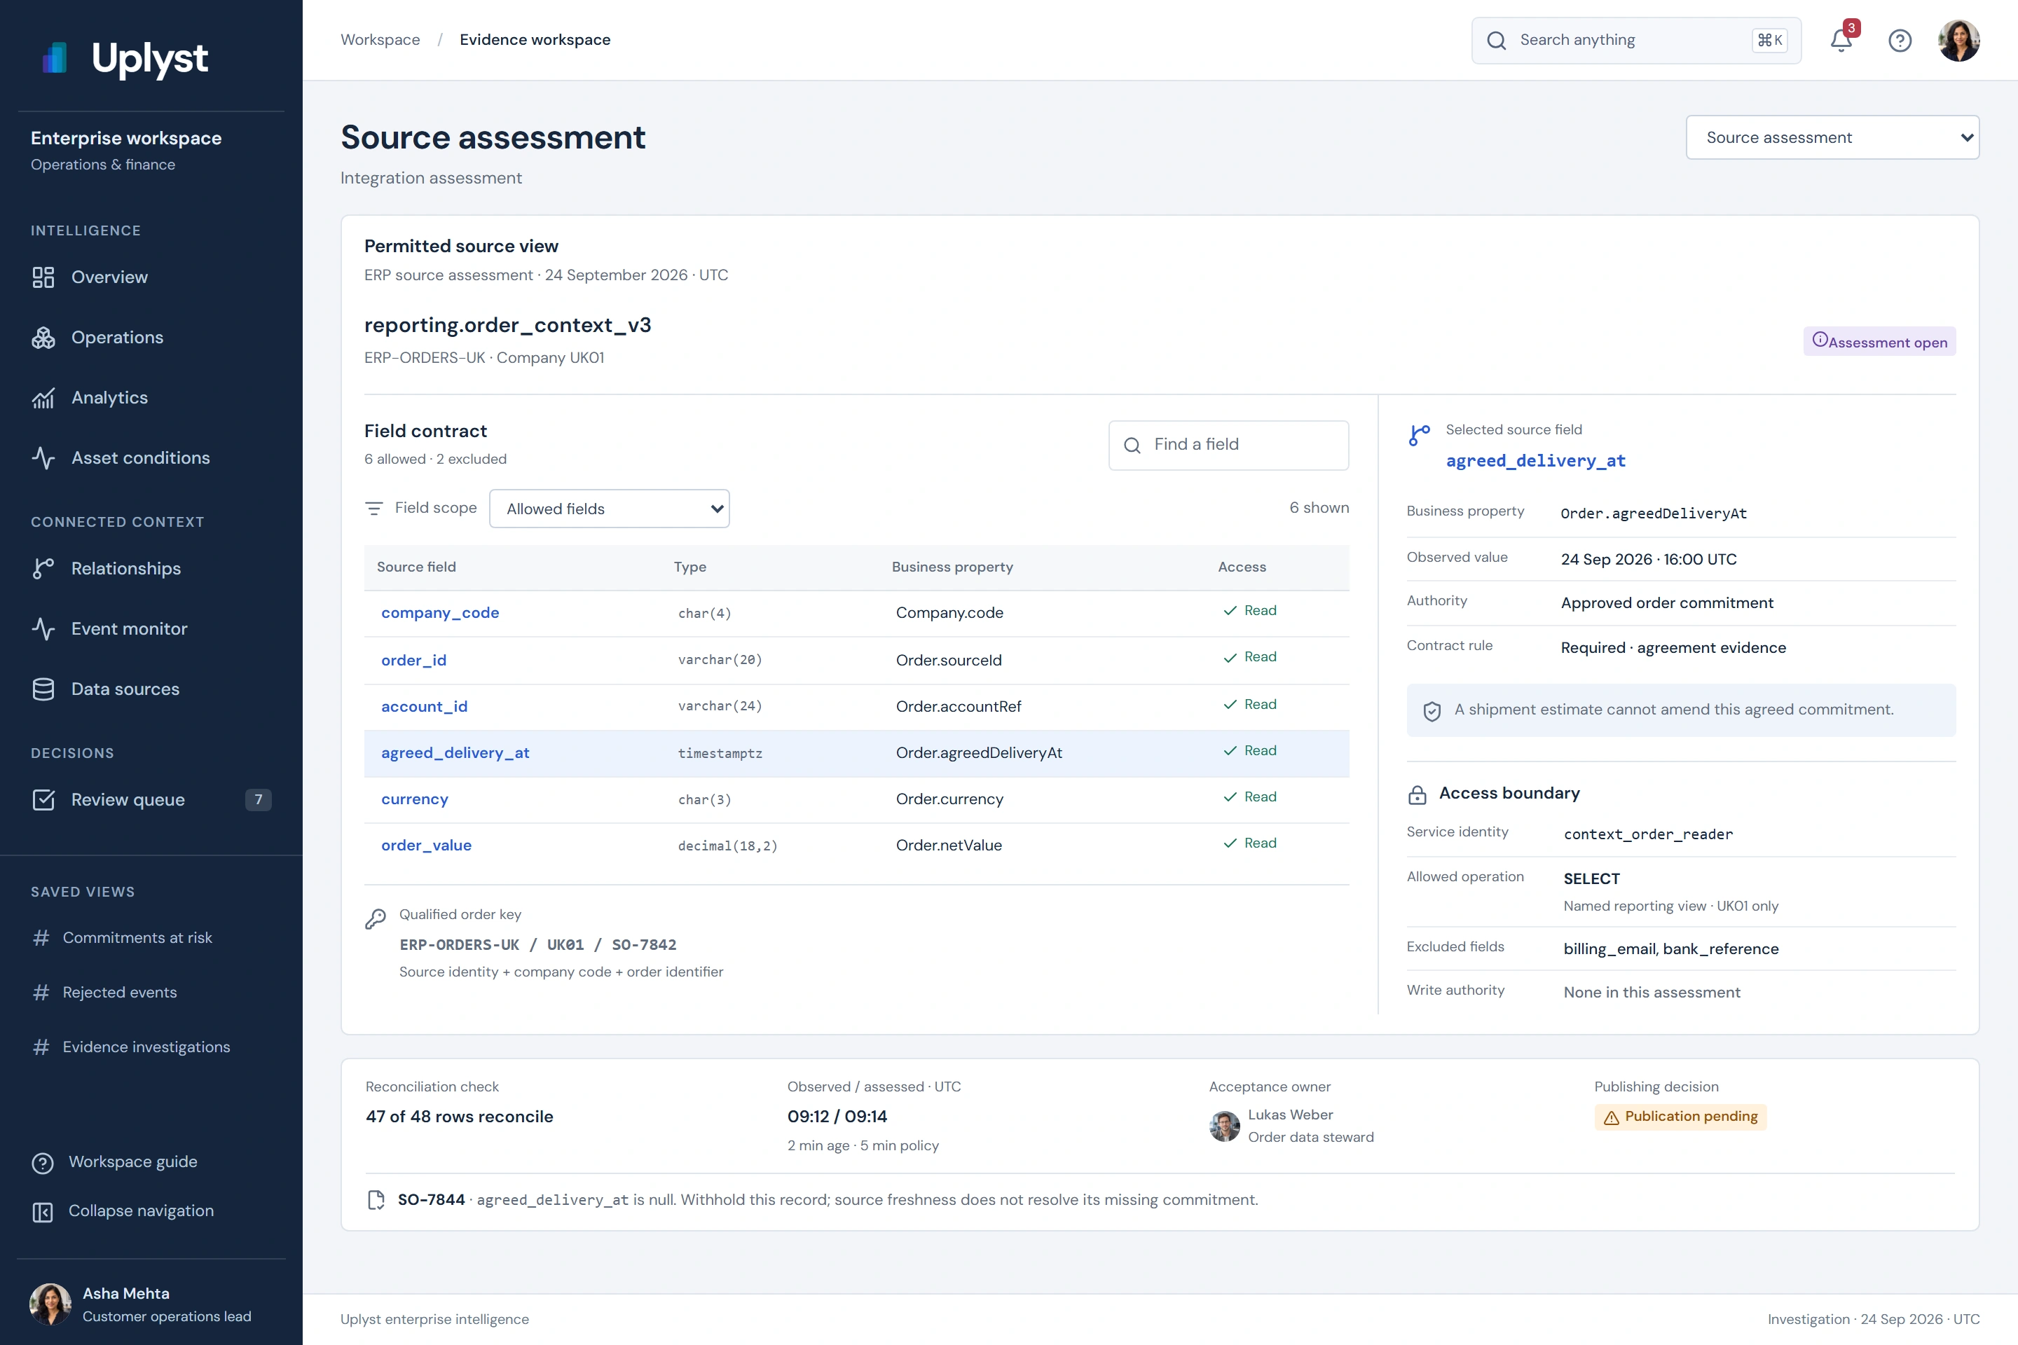Click the Field scope filter icon
This screenshot has height=1345, width=2018.
(x=374, y=509)
